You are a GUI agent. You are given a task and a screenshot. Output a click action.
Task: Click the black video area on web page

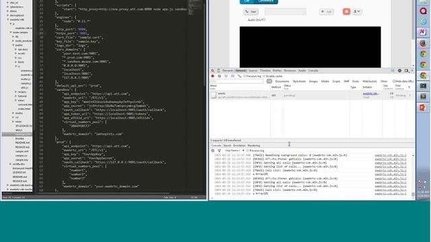point(310,47)
